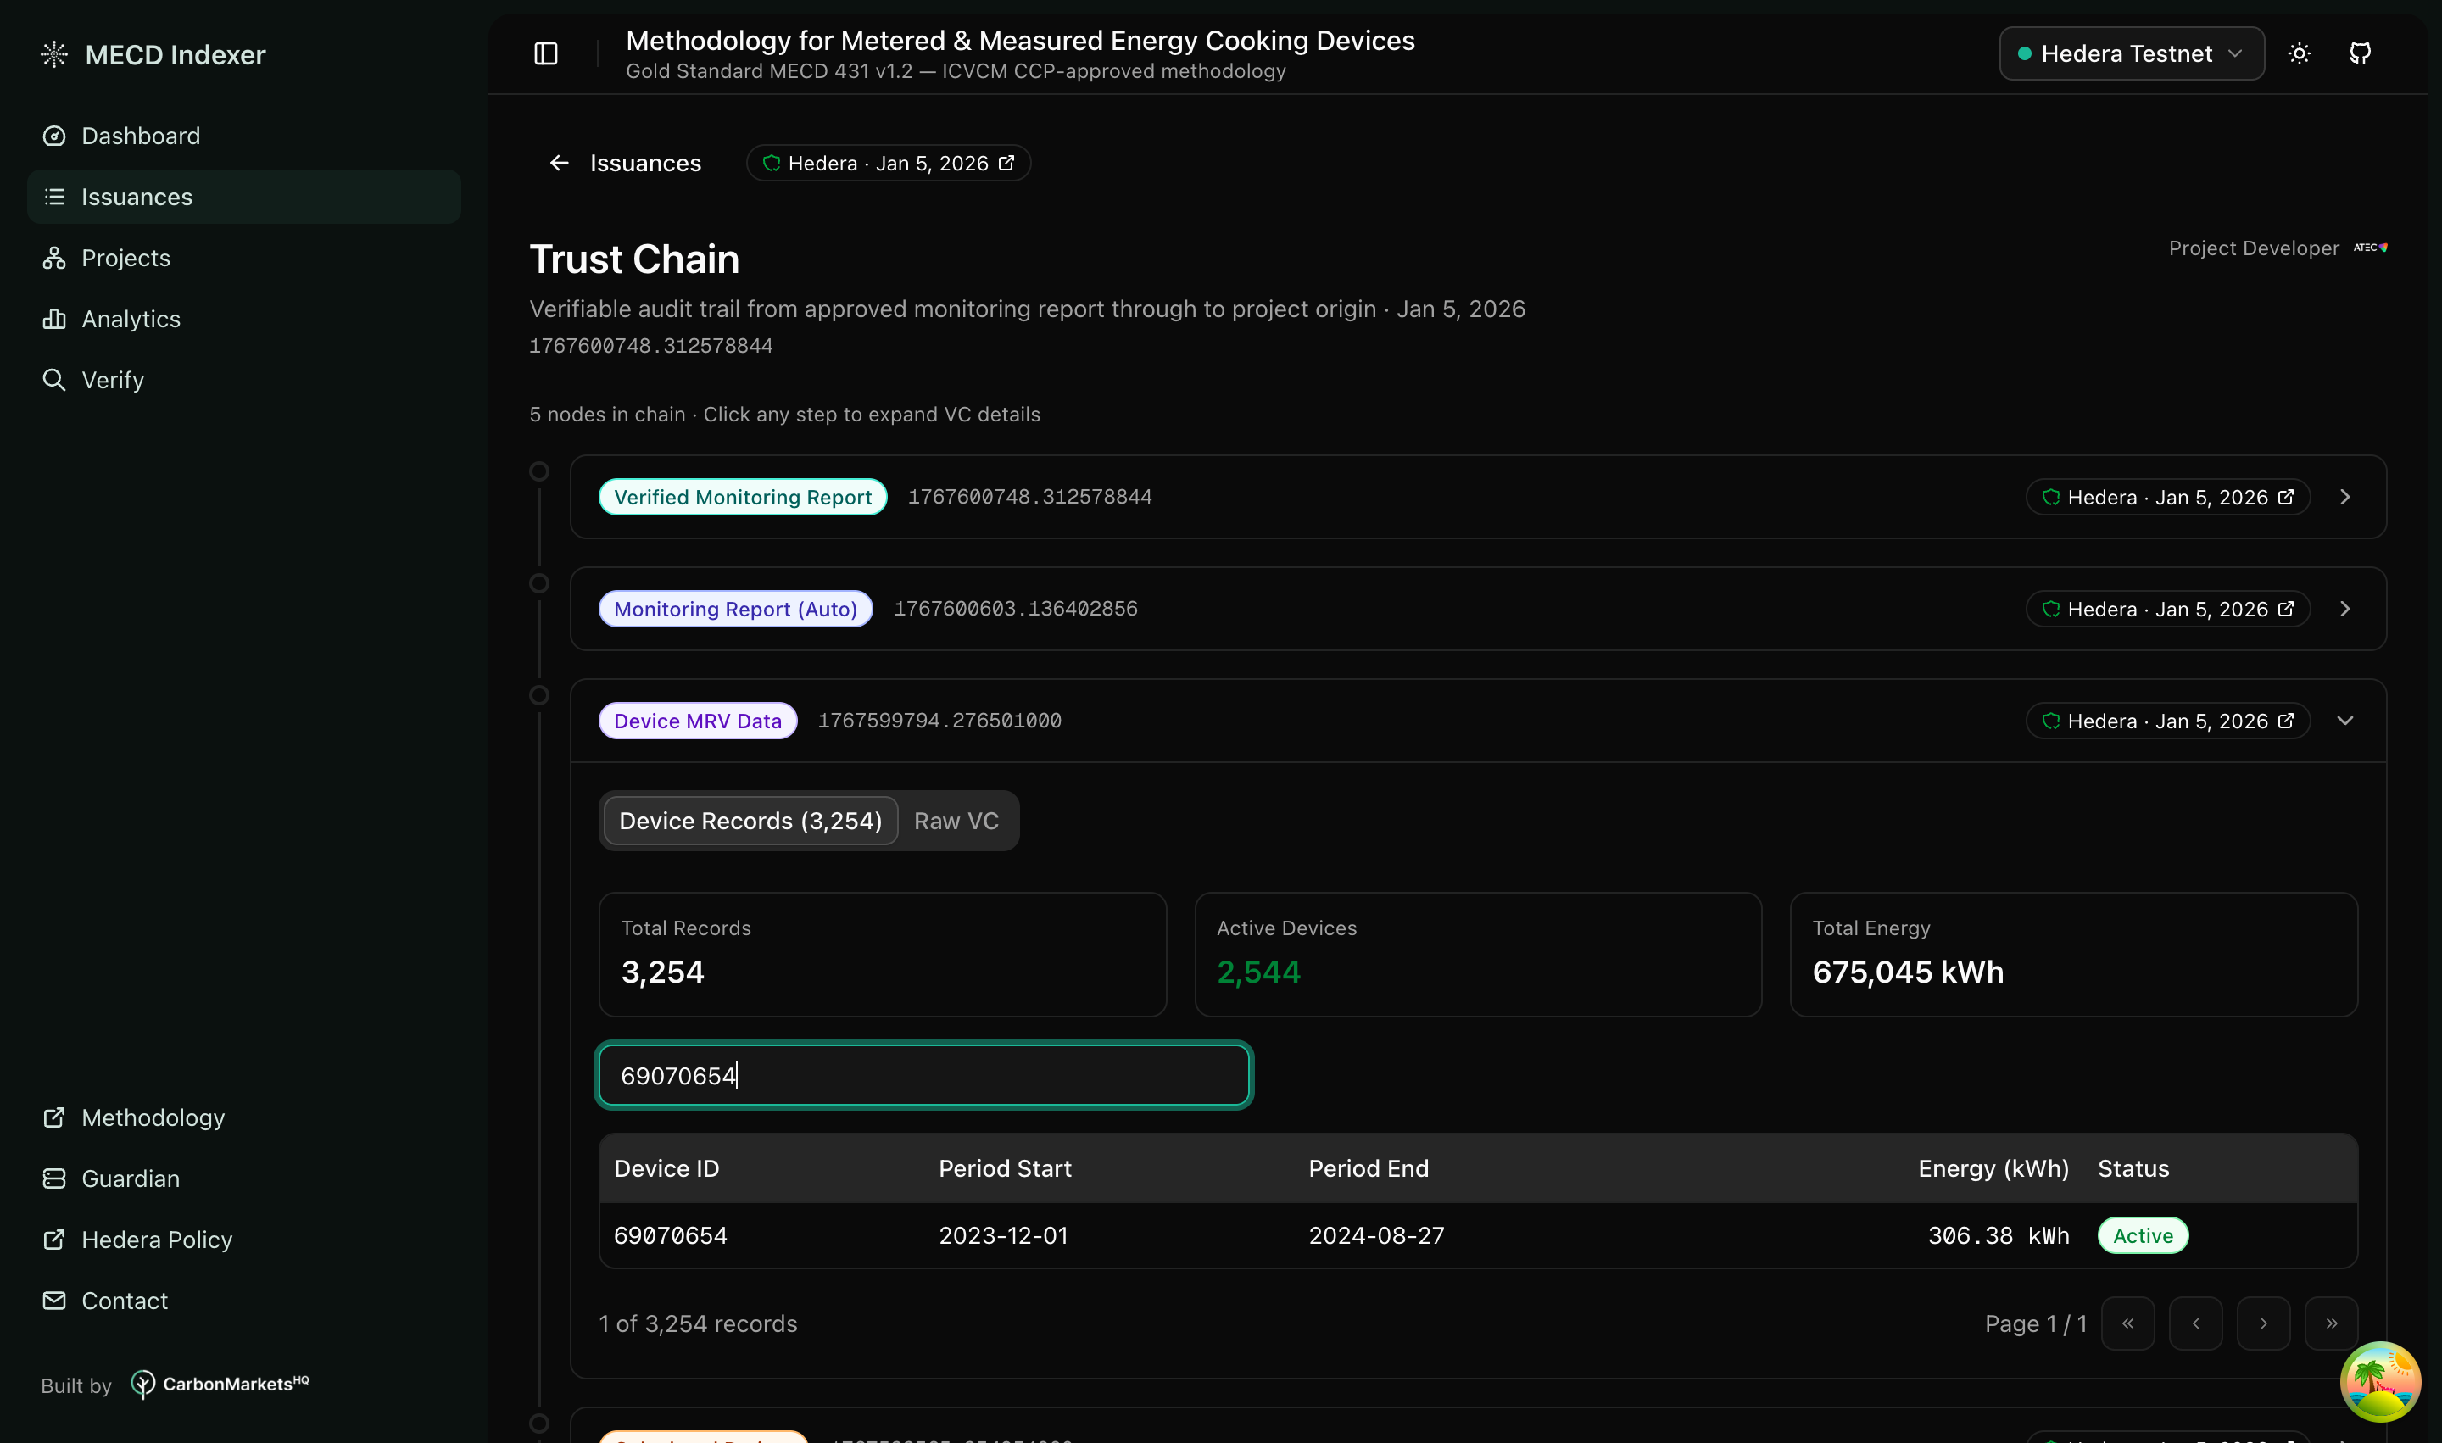Expand the Verified Monitoring Report node
The width and height of the screenshot is (2442, 1443).
(x=2344, y=497)
